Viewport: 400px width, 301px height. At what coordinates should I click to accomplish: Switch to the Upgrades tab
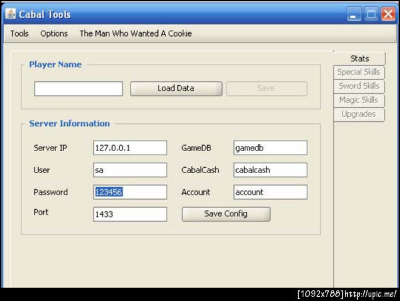point(359,114)
